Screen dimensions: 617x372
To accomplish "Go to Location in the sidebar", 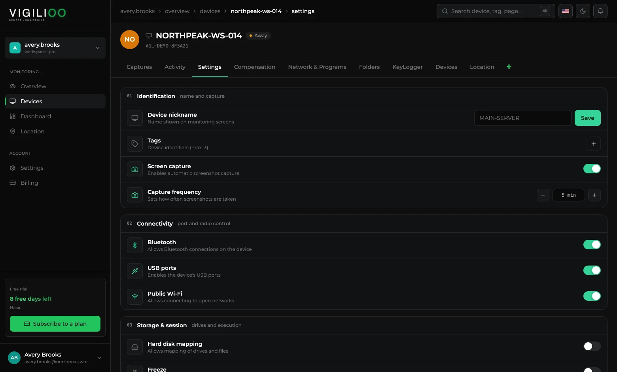I will coord(55,131).
